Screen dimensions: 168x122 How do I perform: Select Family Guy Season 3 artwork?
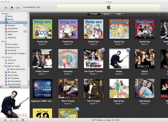click(x=119, y=29)
